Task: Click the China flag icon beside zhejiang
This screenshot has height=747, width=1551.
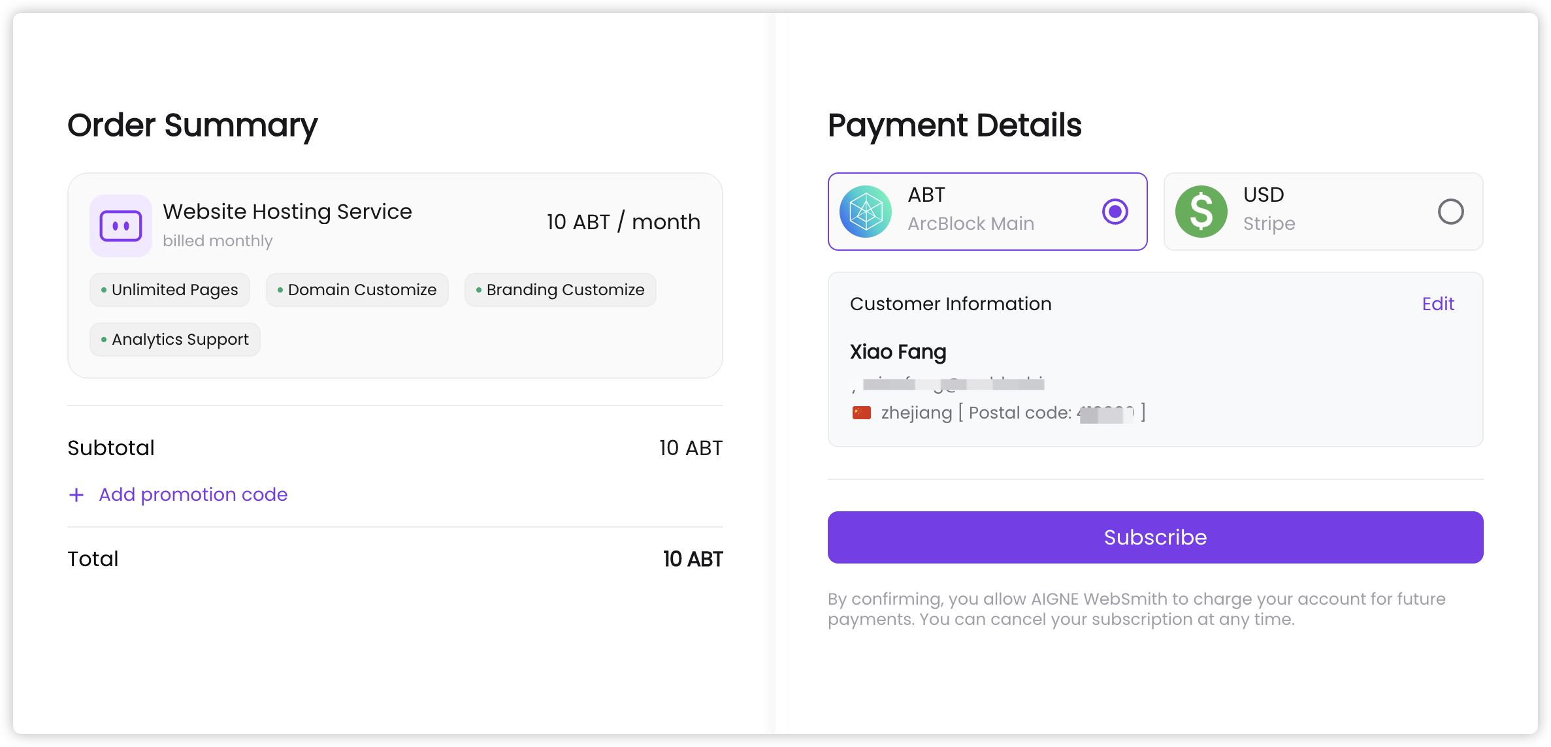Action: 862,411
